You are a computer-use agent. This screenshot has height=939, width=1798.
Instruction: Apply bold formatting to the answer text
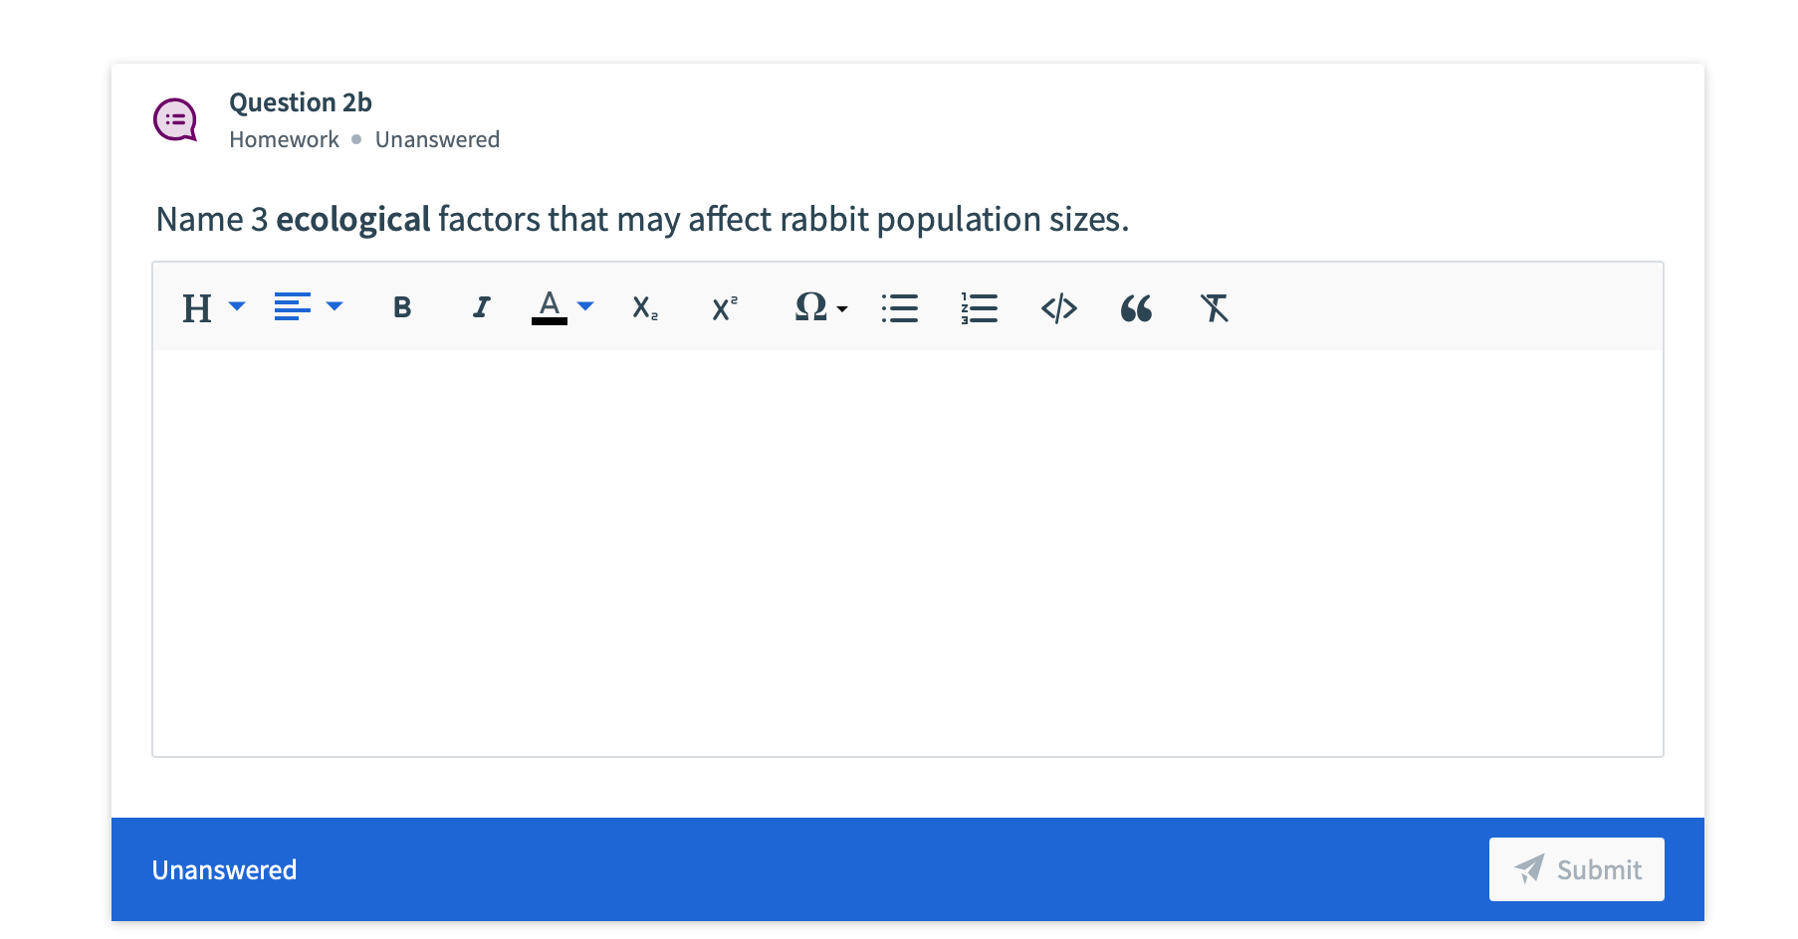point(401,308)
